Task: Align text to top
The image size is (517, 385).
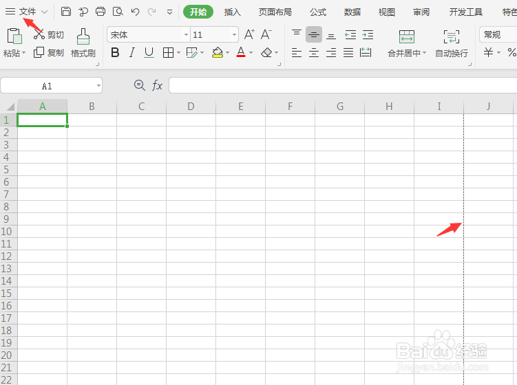Action: tap(297, 34)
